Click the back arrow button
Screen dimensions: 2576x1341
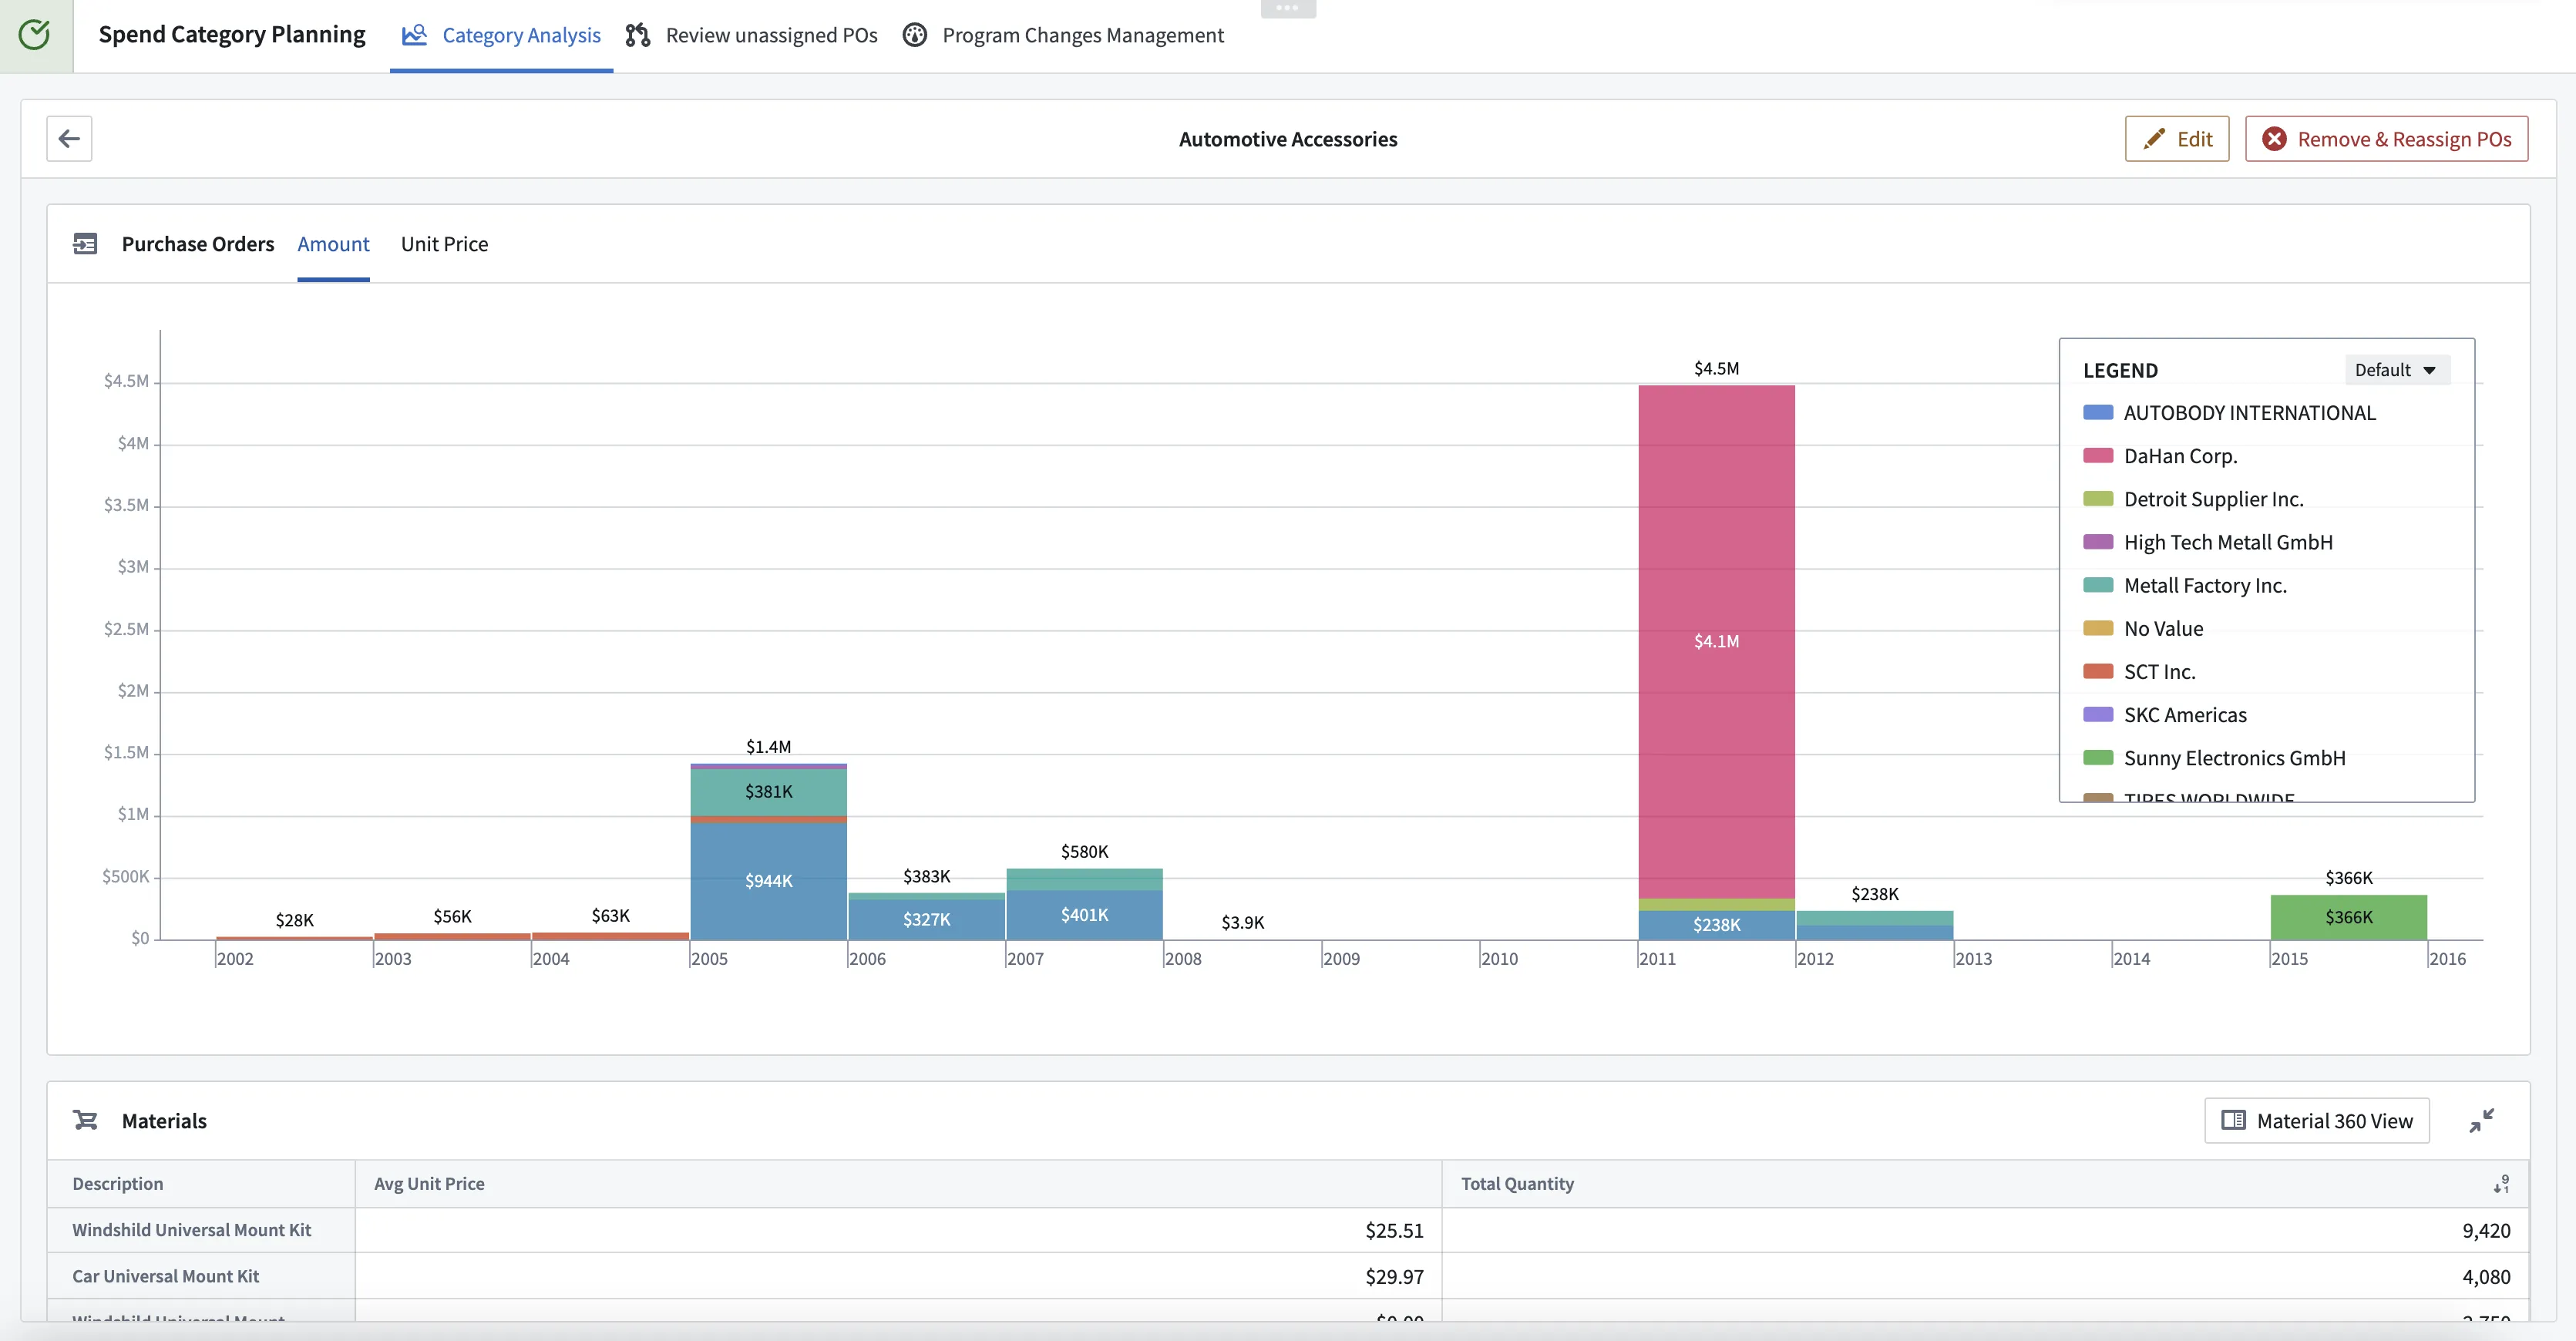click(x=69, y=138)
